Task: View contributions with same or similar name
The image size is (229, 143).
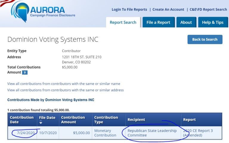Action: click(x=64, y=84)
